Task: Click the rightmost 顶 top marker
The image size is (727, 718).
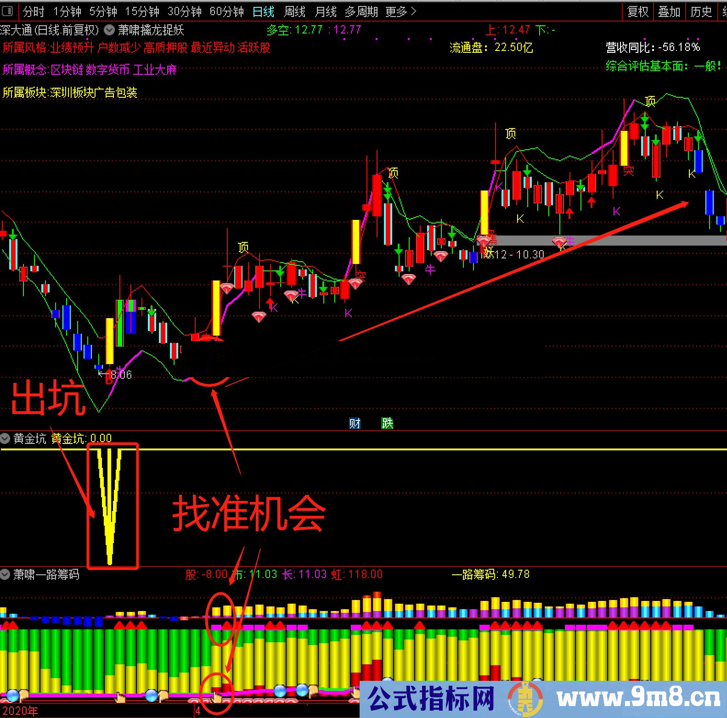Action: click(x=650, y=101)
